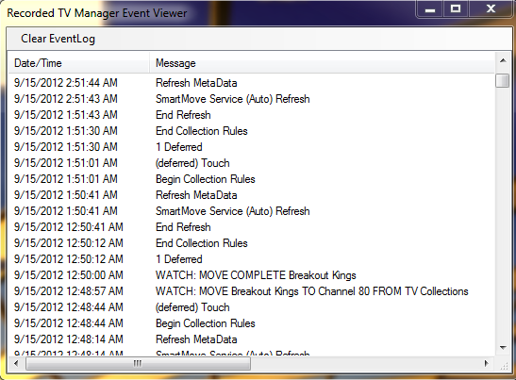Sort by the Message column header
This screenshot has height=380, width=516.
(x=322, y=63)
